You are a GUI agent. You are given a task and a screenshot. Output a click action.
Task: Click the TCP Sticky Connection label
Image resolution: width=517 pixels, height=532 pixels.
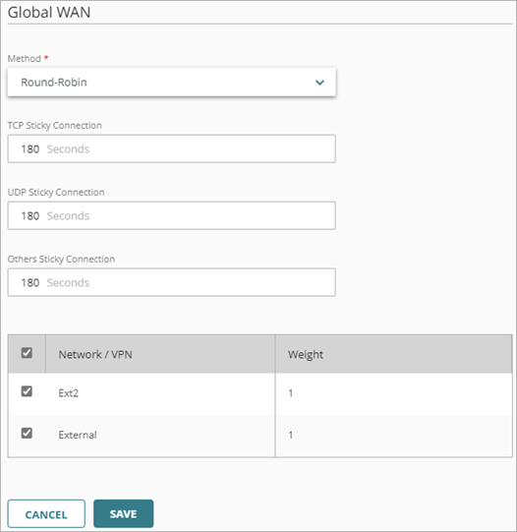click(x=55, y=126)
